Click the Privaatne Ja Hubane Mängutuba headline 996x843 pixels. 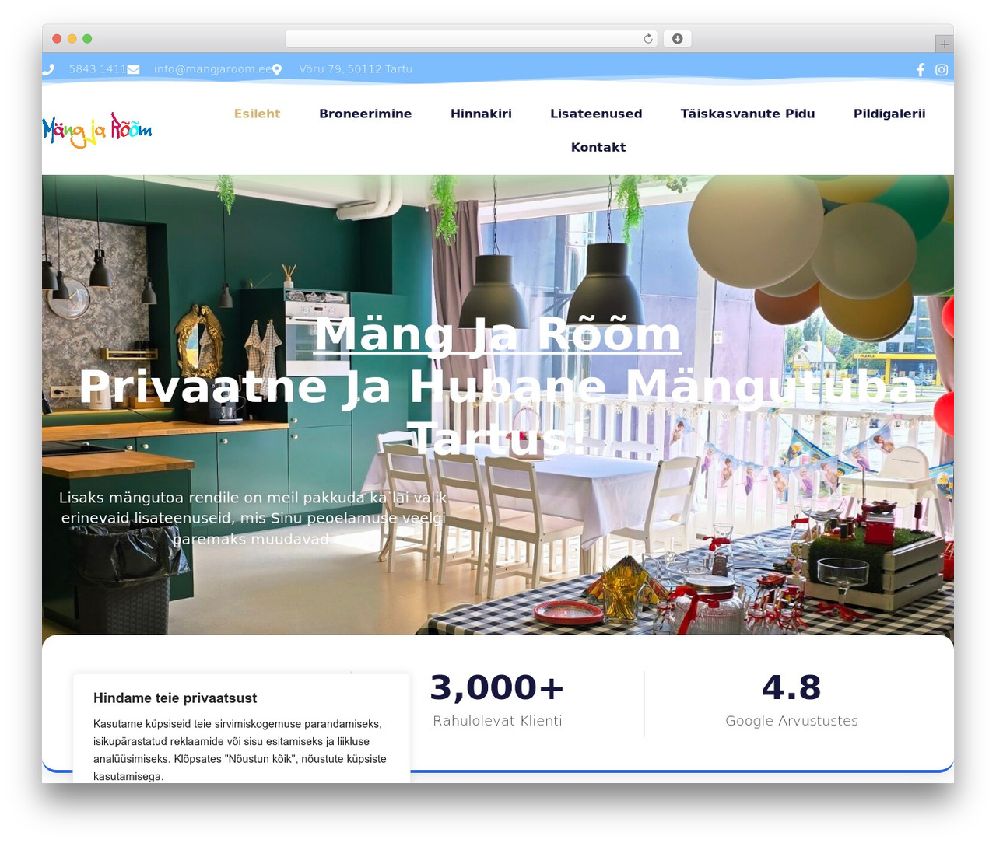pos(498,413)
